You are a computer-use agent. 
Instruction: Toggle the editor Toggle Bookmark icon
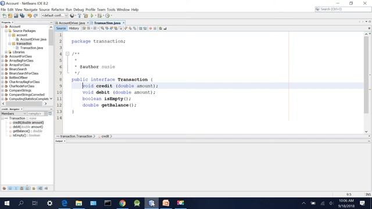coord(135,28)
